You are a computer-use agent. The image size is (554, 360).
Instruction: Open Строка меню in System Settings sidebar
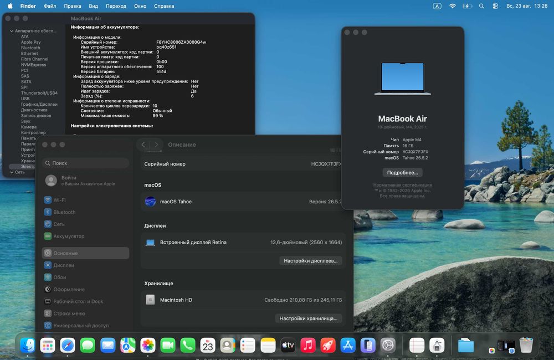click(x=85, y=313)
